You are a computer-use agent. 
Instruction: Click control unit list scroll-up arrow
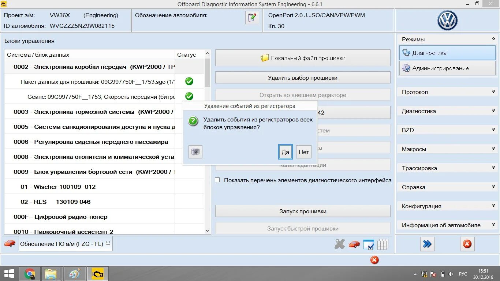(x=208, y=53)
